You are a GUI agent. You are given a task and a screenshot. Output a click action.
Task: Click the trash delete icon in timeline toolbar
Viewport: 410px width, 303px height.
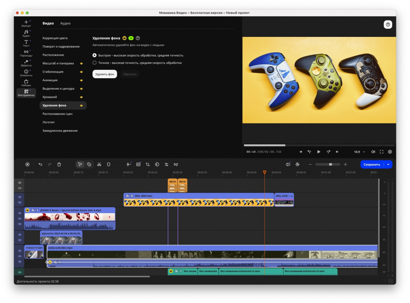tap(59, 164)
